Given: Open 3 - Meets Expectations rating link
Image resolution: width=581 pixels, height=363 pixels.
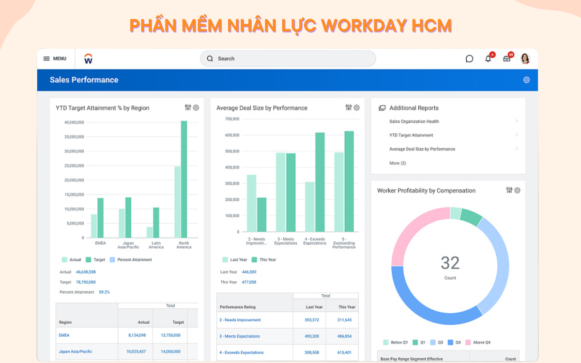Looking at the screenshot, I should 240,336.
